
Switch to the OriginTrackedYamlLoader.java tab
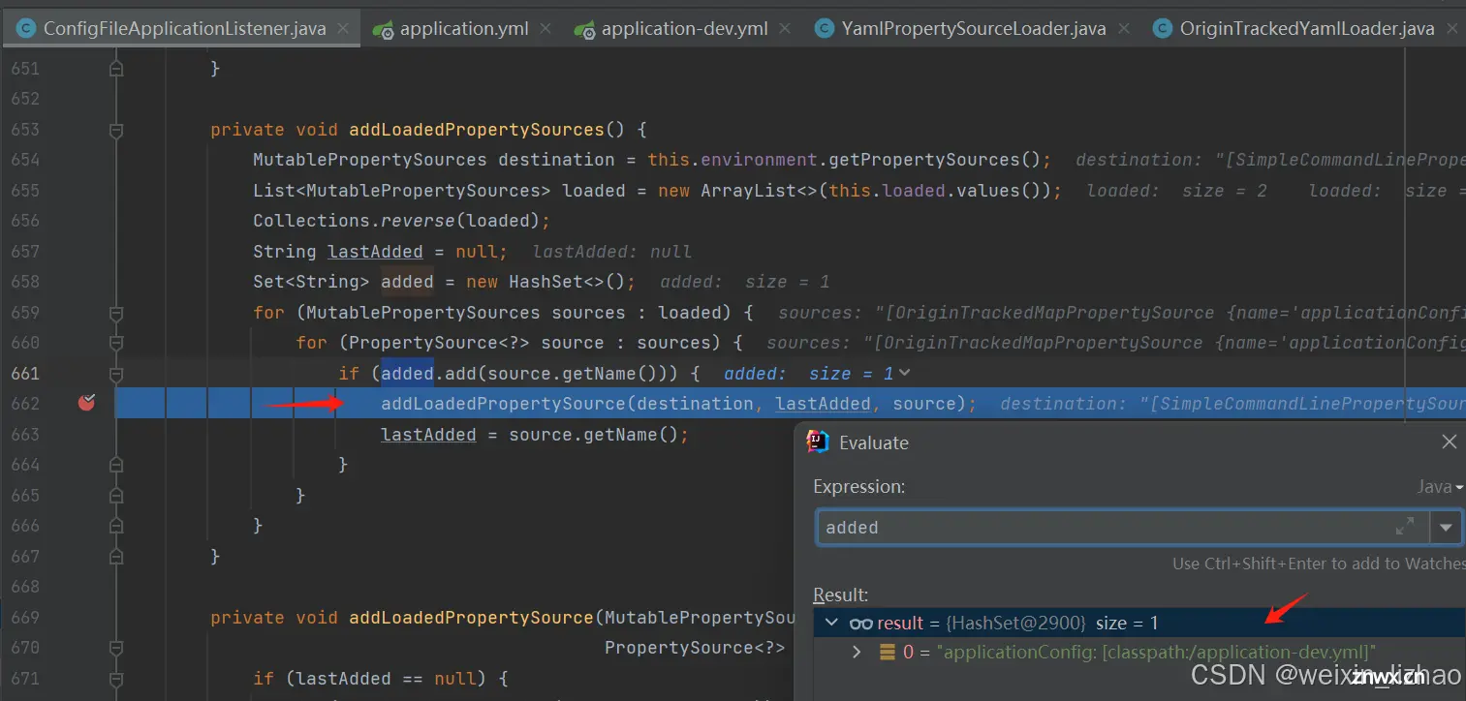point(1307,28)
